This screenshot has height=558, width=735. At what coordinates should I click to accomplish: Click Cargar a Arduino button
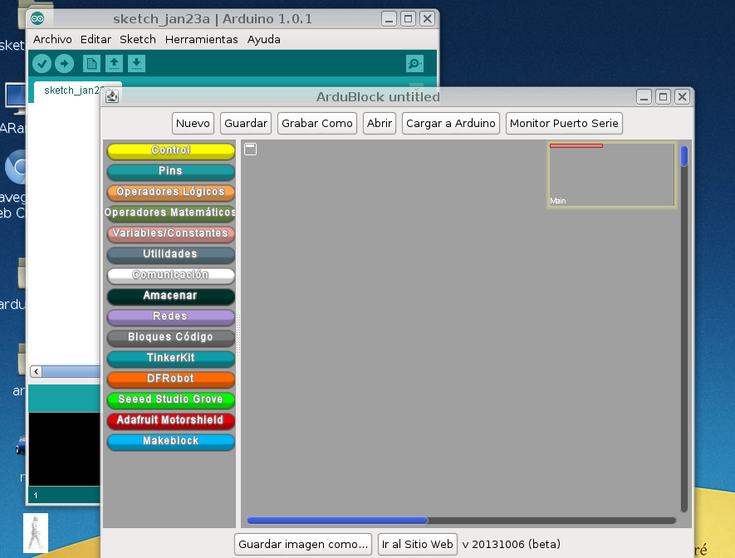(x=450, y=123)
